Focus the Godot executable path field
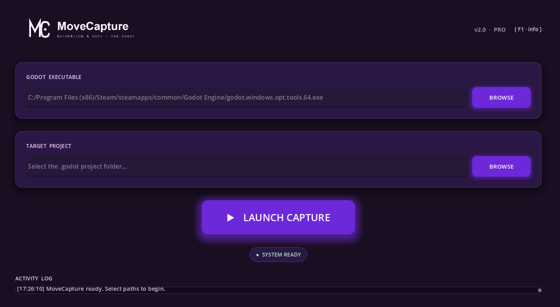The image size is (560, 307). point(246,98)
